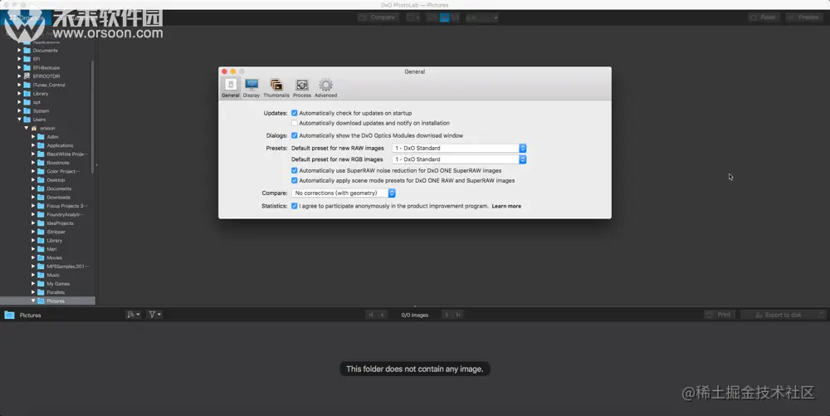Select the BlackWhite Projects folder
The image size is (830, 416).
click(x=66, y=154)
